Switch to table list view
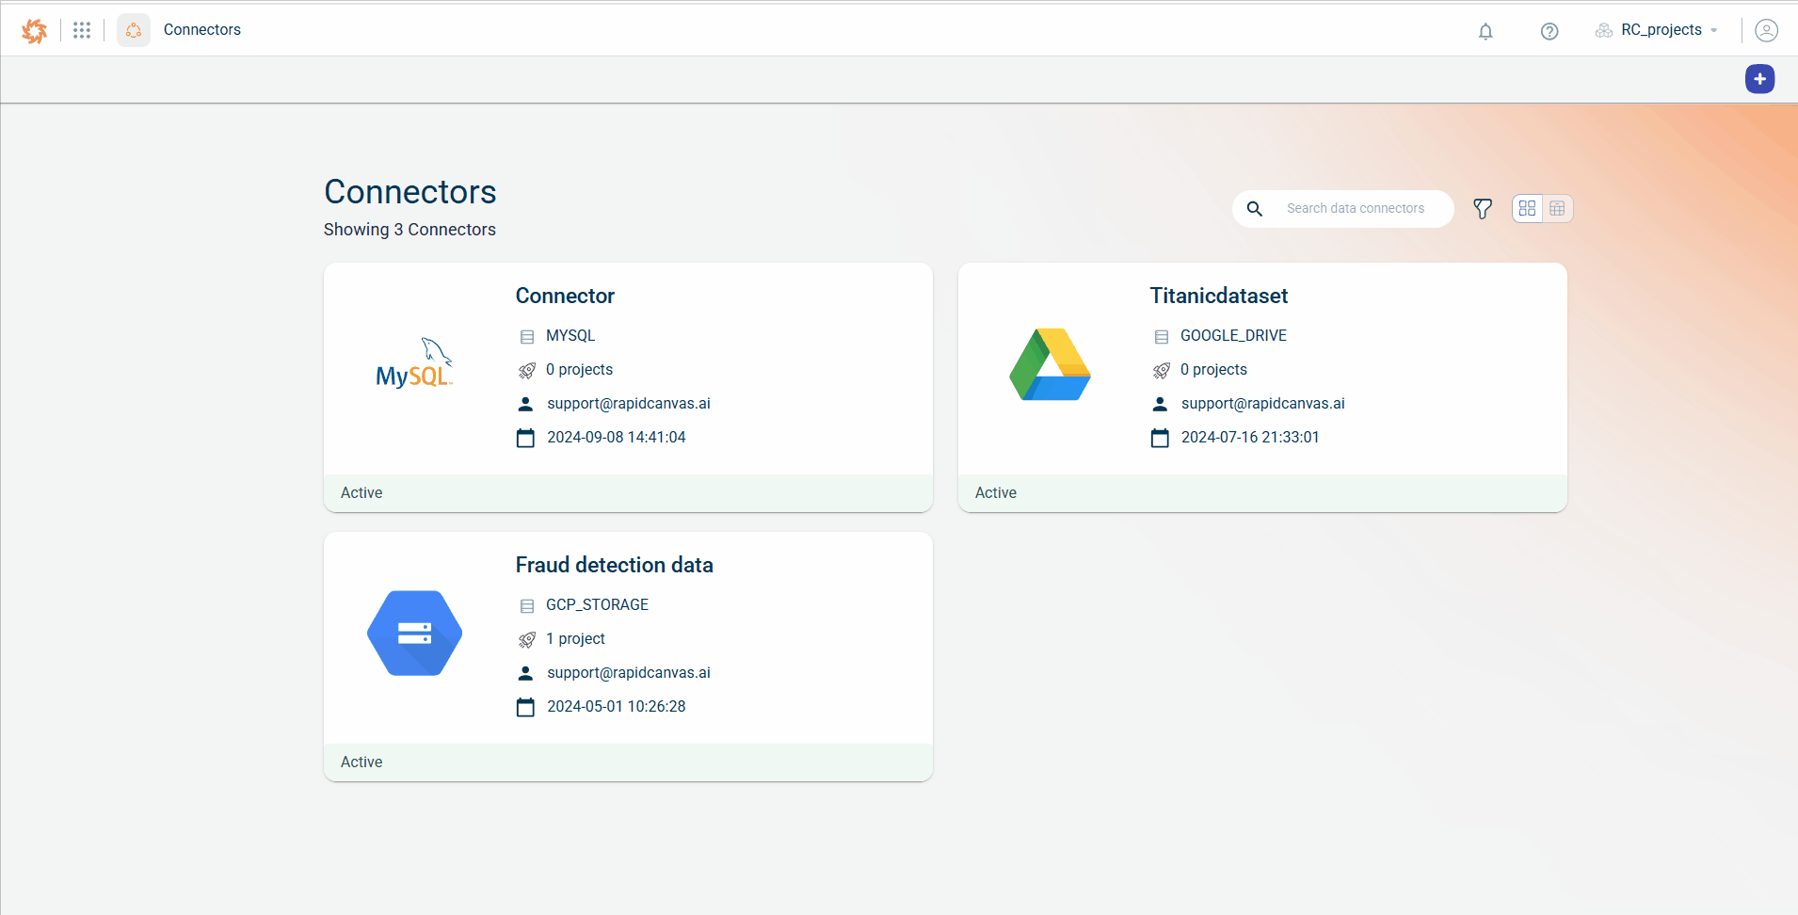 pos(1557,209)
